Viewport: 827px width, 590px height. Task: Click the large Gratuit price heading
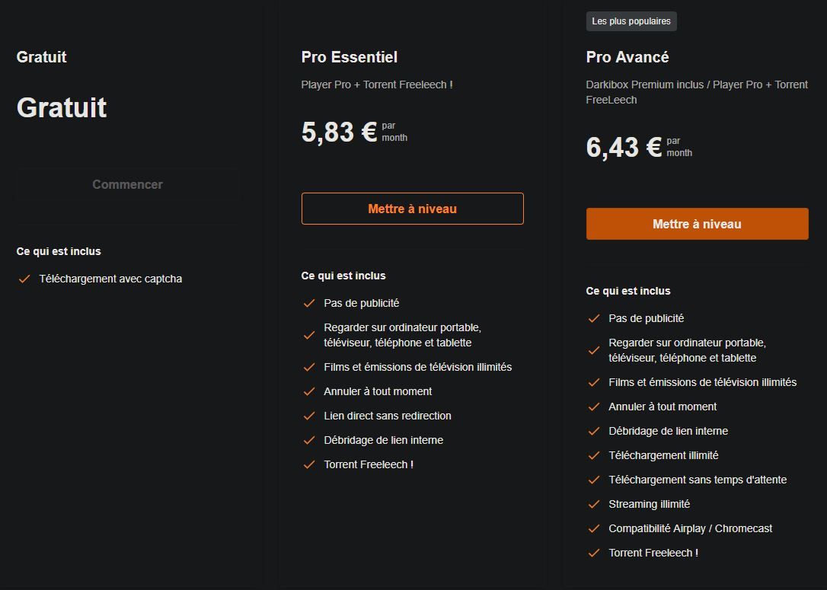tap(62, 107)
